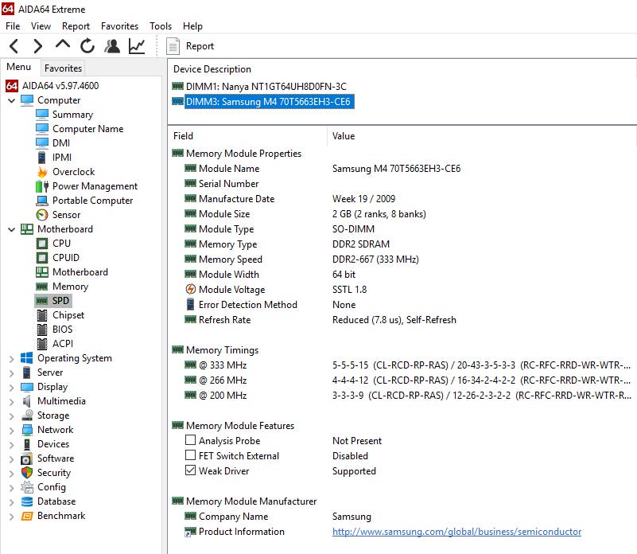The image size is (637, 554).
Task: Expand the Multimedia node
Action: point(11,401)
